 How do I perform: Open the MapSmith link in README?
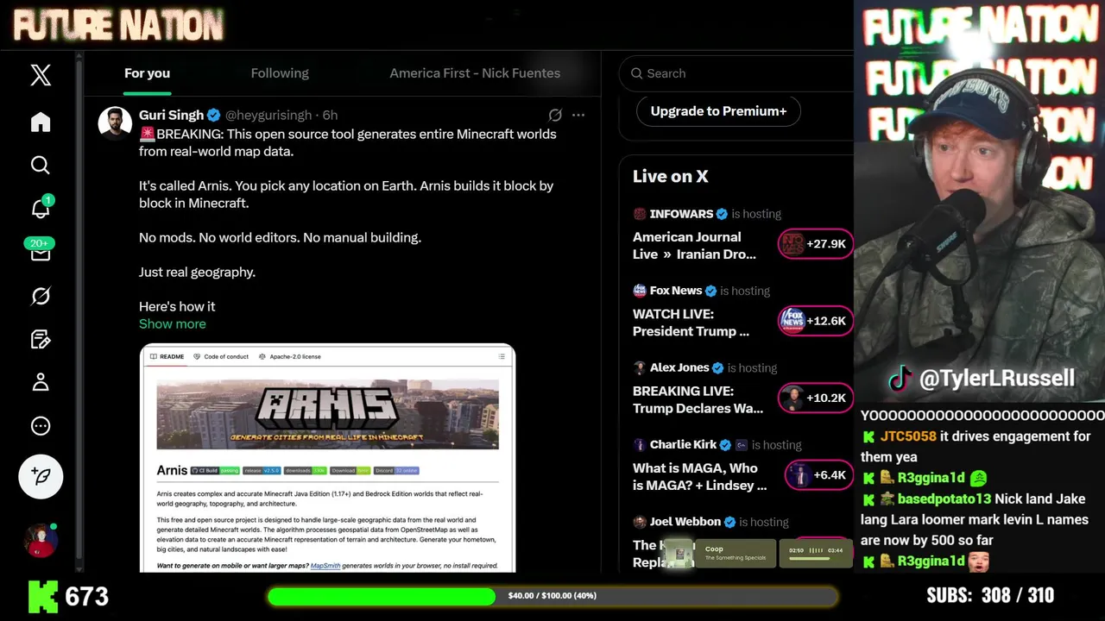(x=325, y=566)
